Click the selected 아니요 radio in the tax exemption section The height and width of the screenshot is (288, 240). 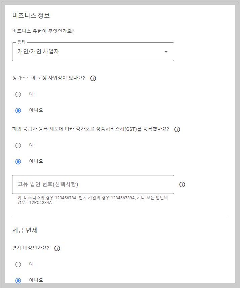click(x=18, y=280)
